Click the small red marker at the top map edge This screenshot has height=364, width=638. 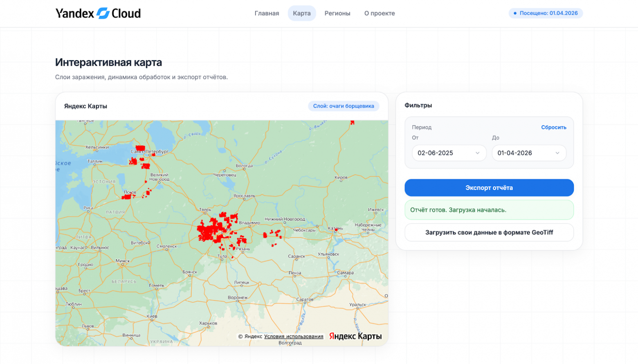point(352,122)
